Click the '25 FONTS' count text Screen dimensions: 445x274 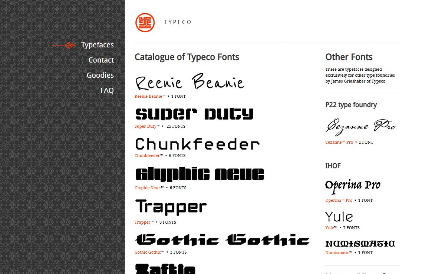[x=176, y=126]
